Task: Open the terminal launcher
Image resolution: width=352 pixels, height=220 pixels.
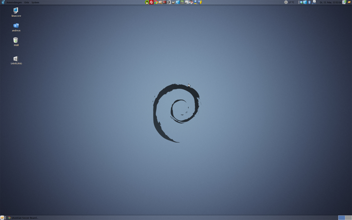Action: click(169, 2)
